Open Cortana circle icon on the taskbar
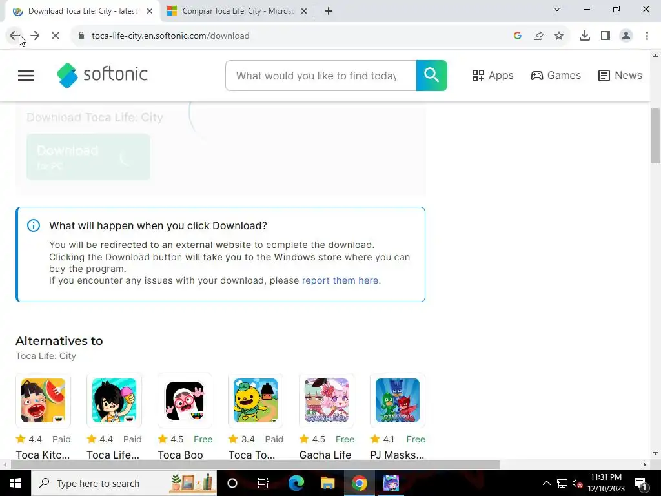The image size is (661, 496). click(232, 483)
